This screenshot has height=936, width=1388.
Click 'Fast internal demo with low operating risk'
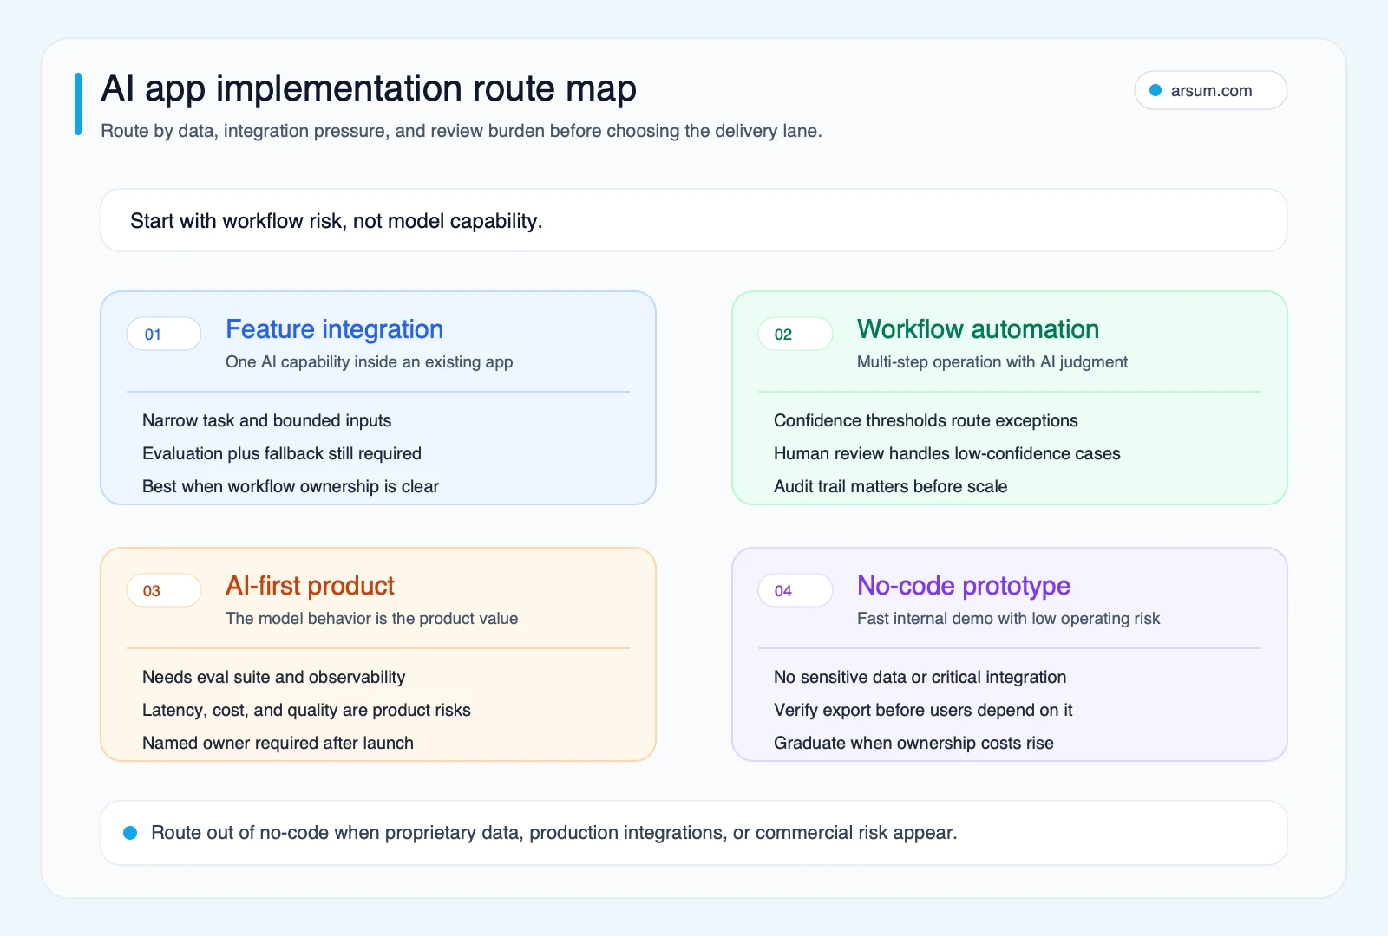[1008, 619]
